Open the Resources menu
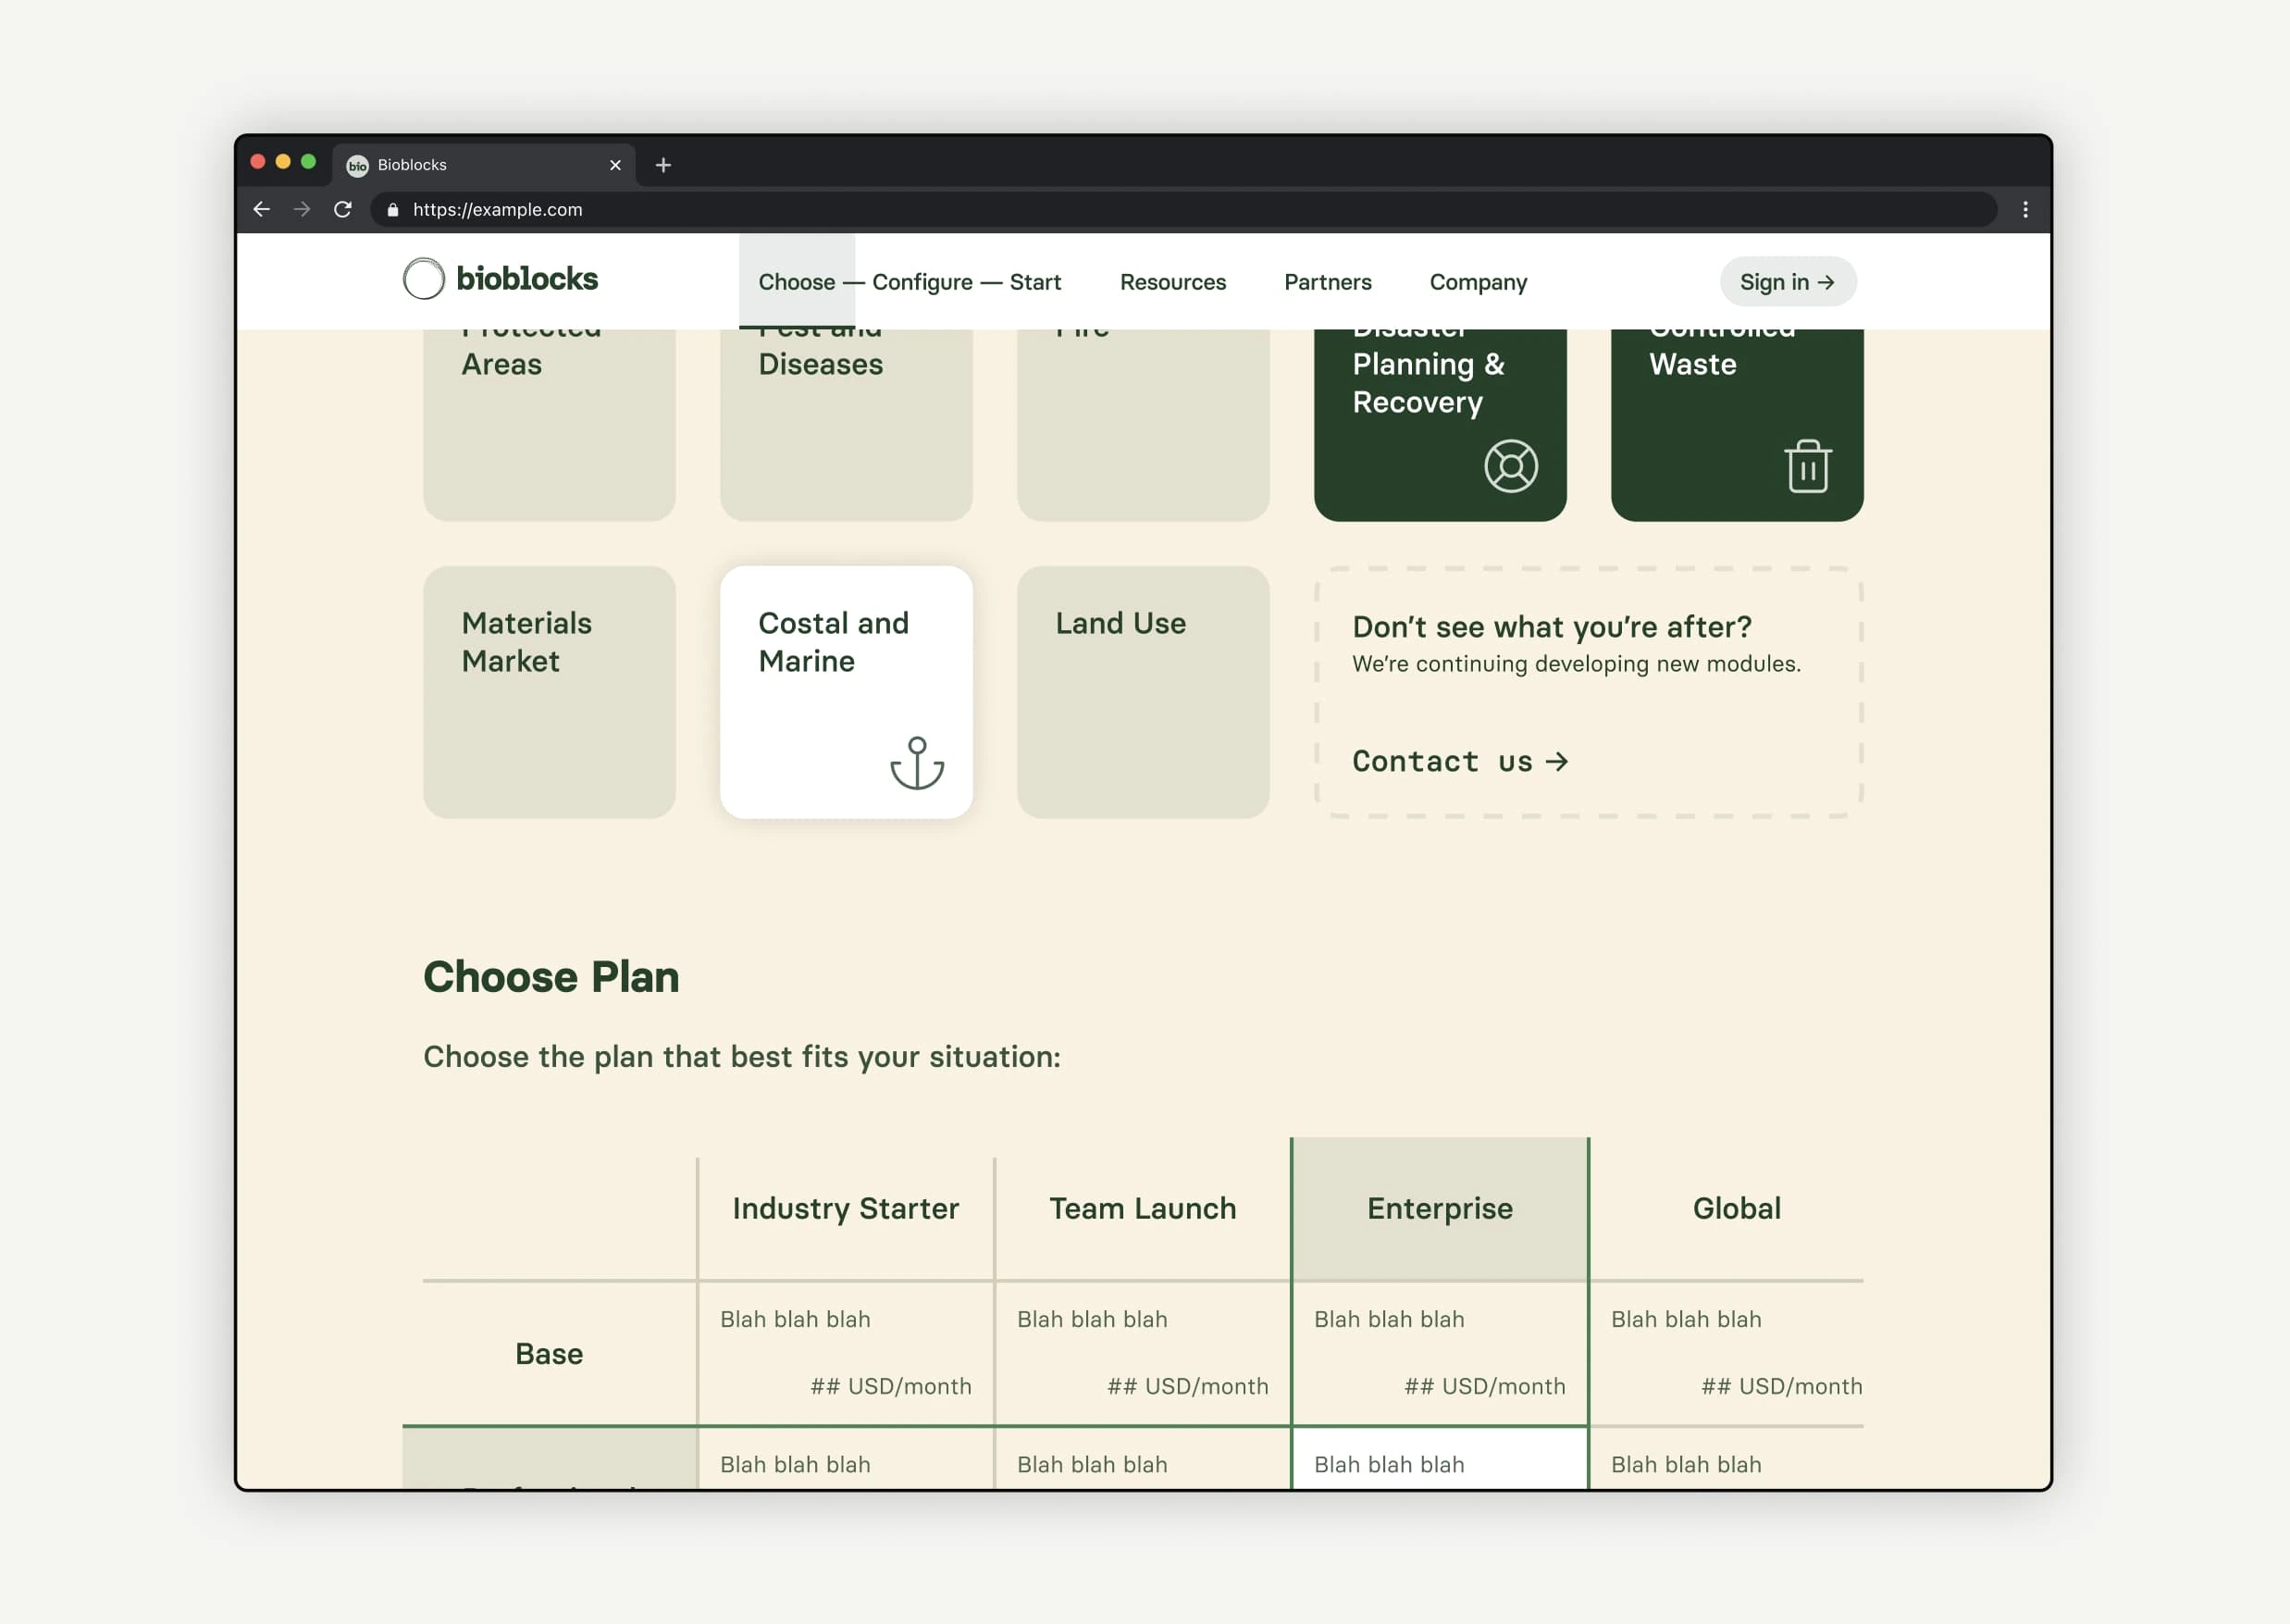Image resolution: width=2290 pixels, height=1624 pixels. pos(1172,282)
